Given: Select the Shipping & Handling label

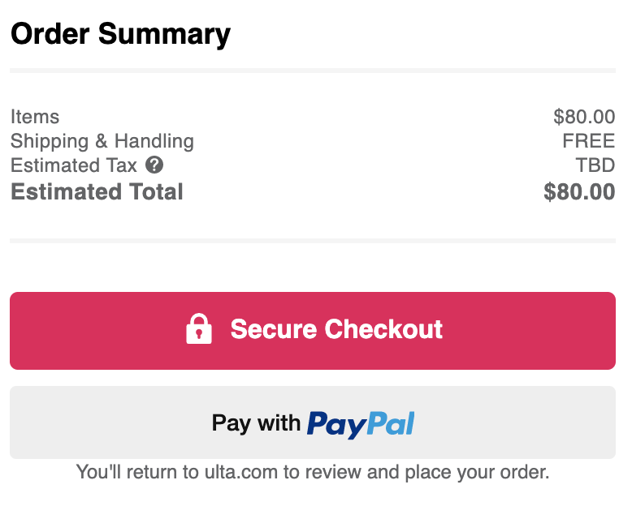Looking at the screenshot, I should click(102, 142).
